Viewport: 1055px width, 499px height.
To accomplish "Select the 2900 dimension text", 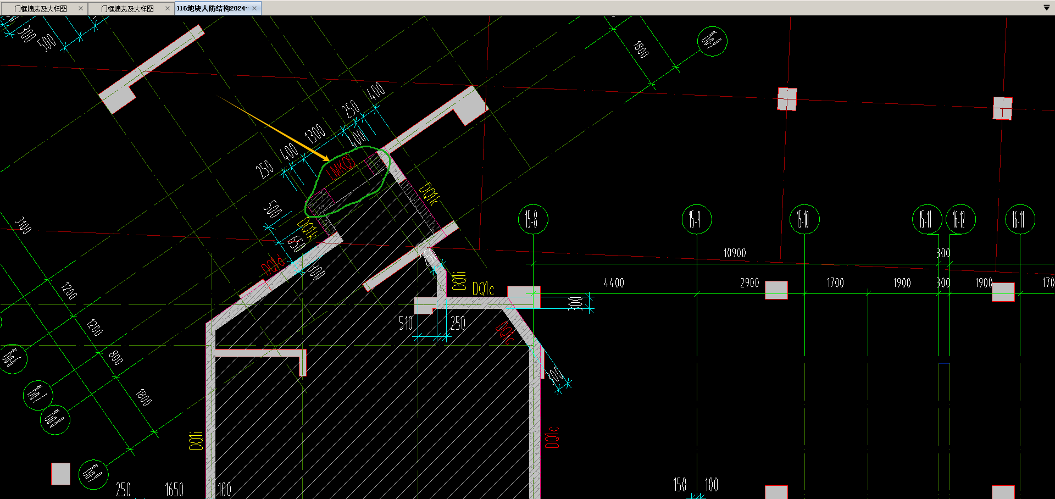I will (749, 283).
